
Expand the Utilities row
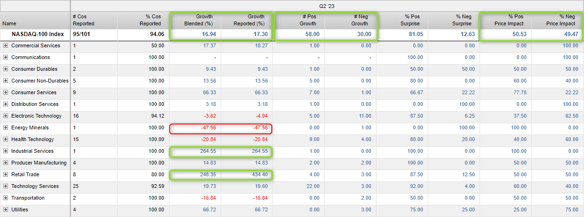[x=6, y=210]
